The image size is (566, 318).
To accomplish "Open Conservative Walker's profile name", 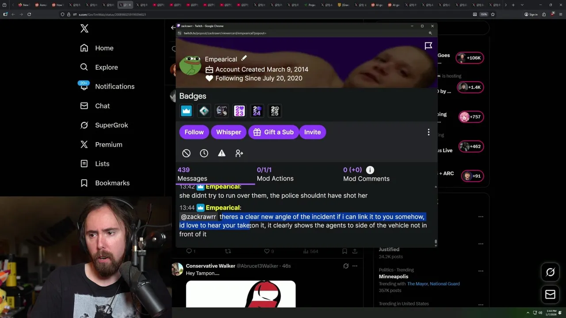I will [x=210, y=266].
